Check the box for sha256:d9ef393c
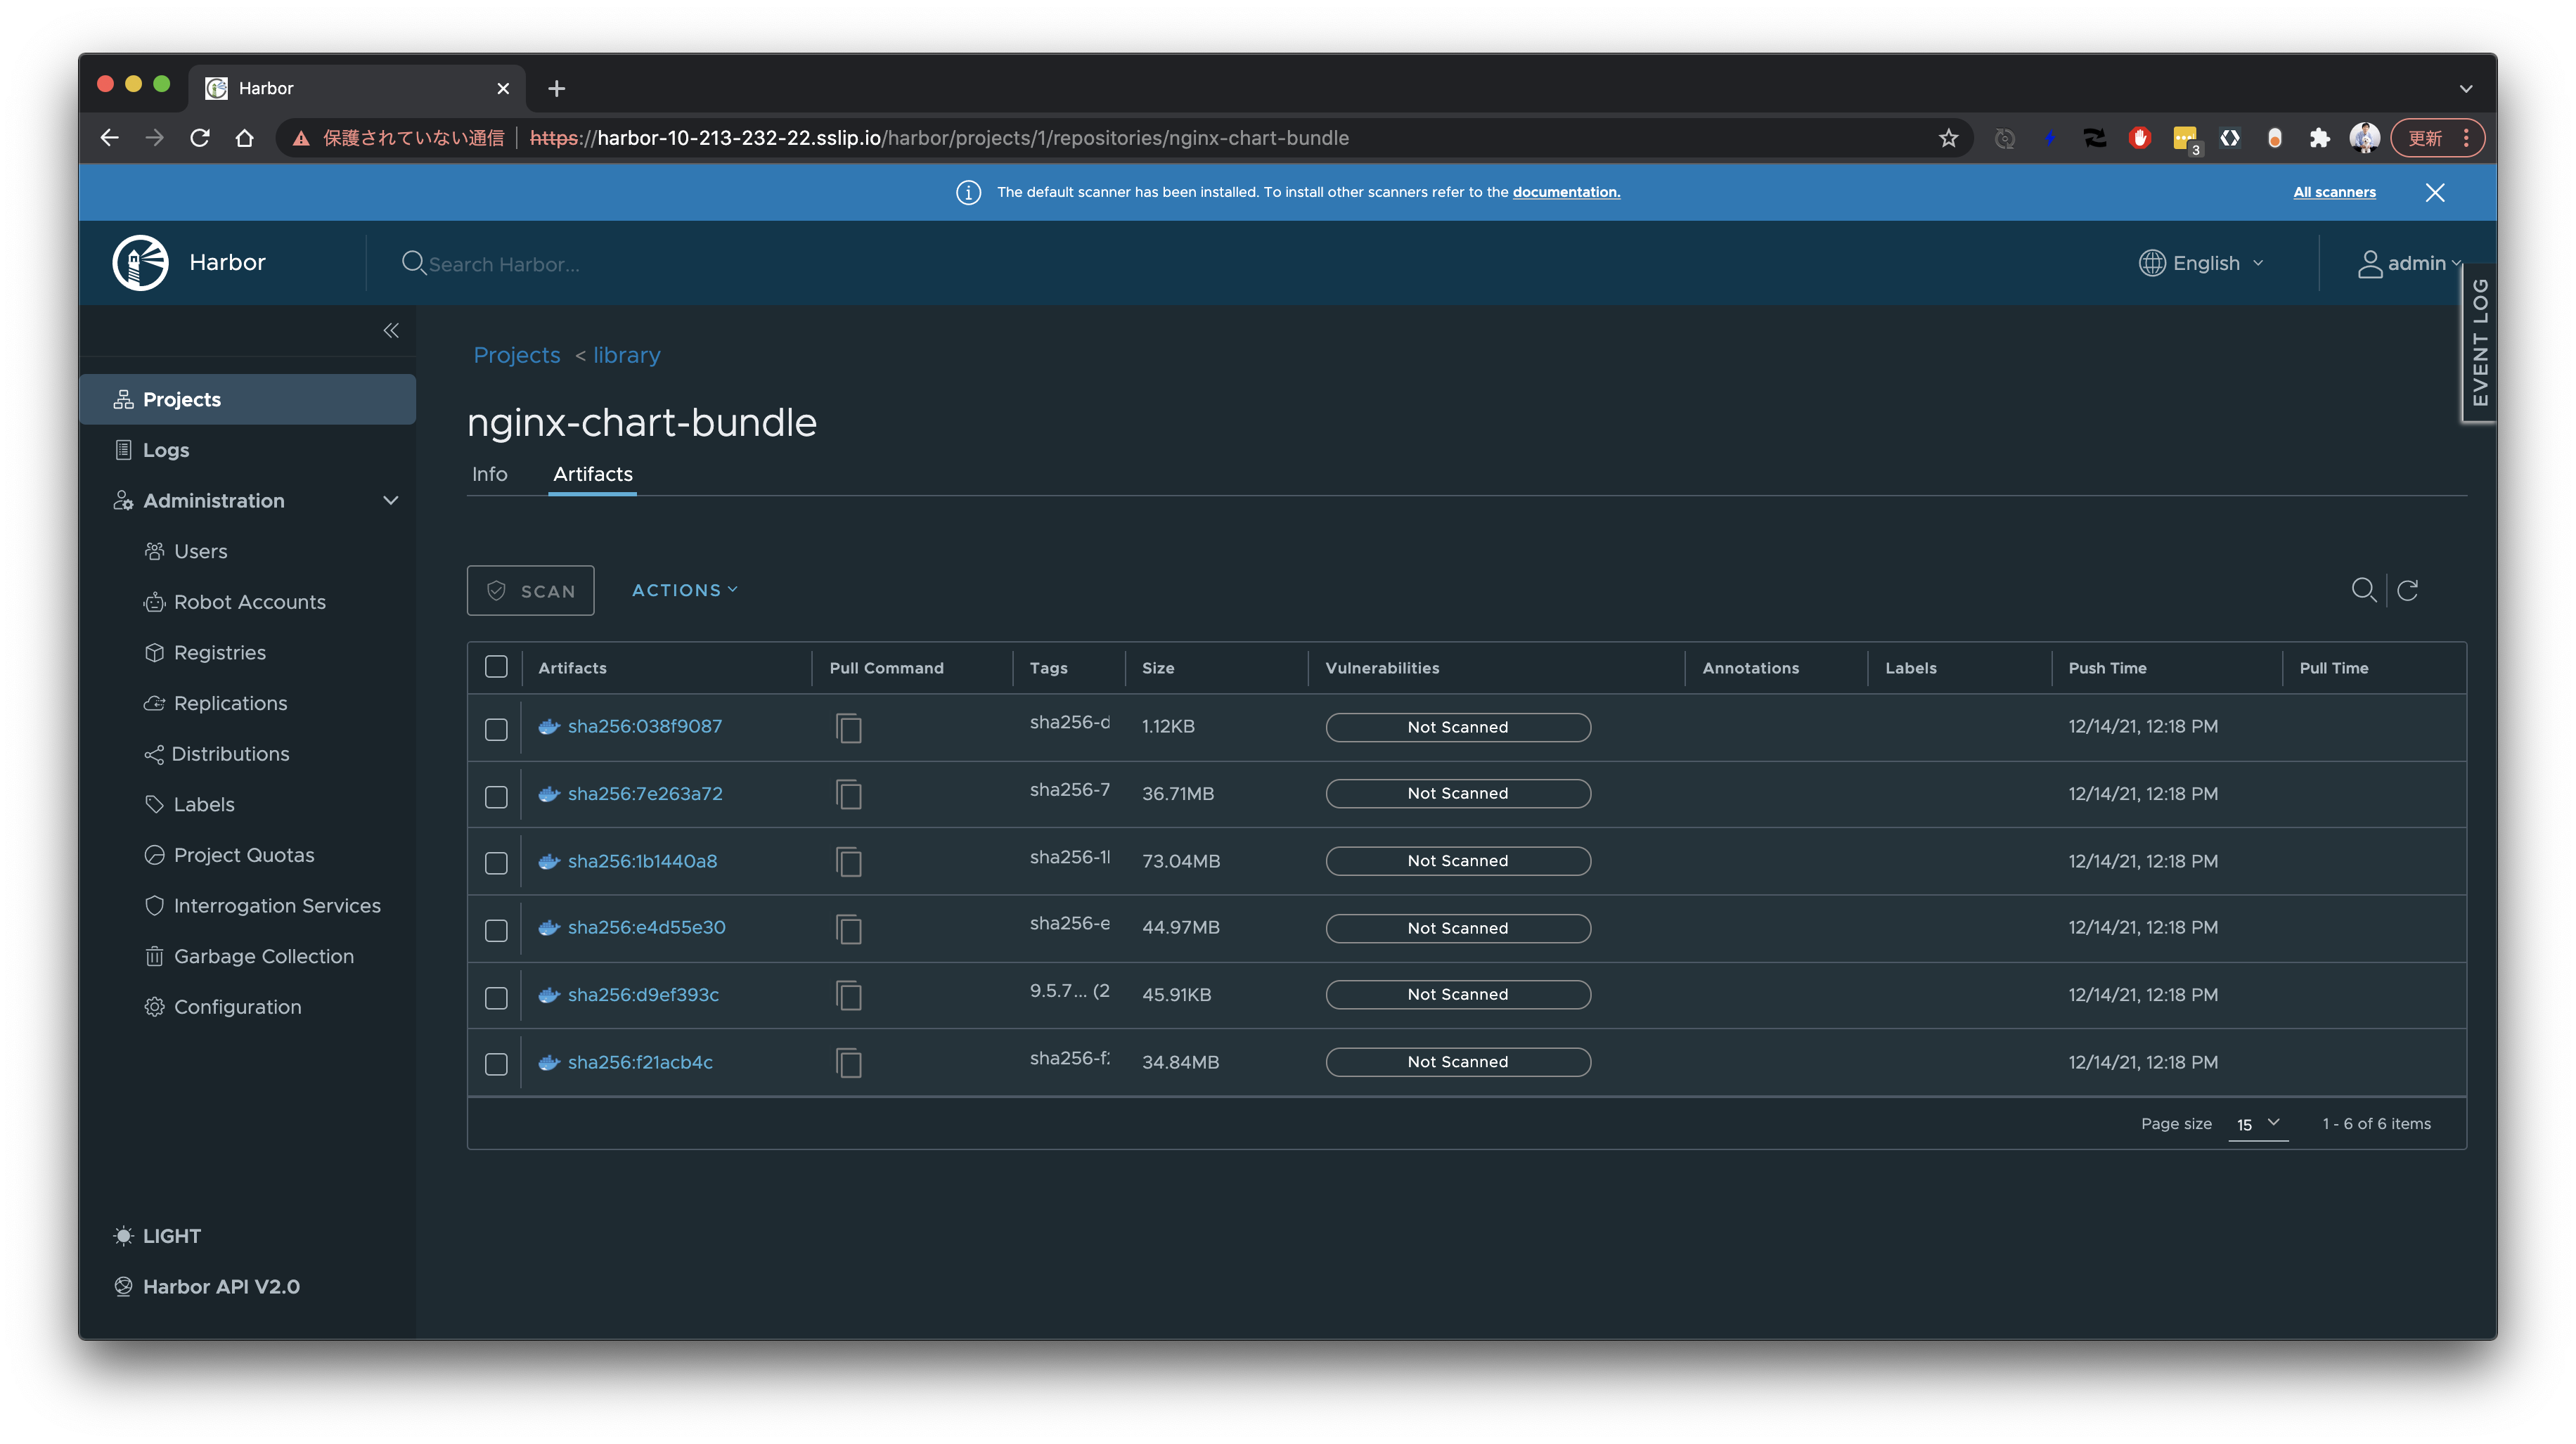The height and width of the screenshot is (1444, 2576). [x=496, y=997]
